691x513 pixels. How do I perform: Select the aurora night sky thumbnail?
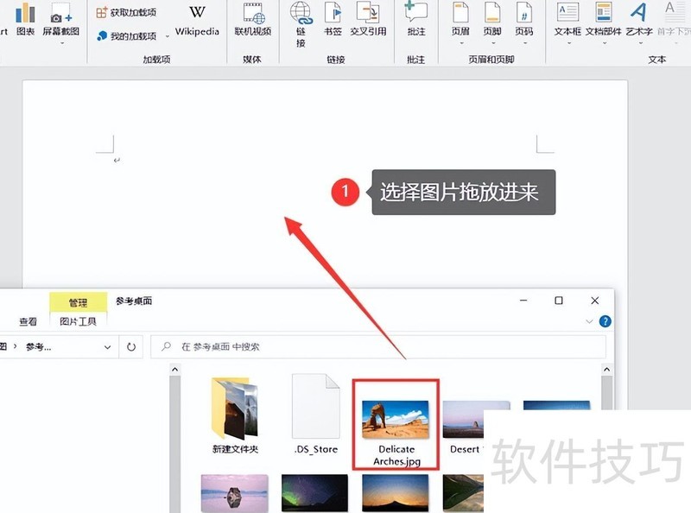(x=314, y=493)
